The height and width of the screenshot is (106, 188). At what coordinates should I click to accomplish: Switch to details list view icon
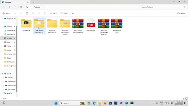point(183,99)
